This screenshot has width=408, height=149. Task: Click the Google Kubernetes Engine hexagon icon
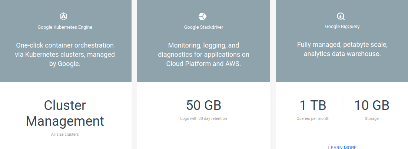point(63,16)
